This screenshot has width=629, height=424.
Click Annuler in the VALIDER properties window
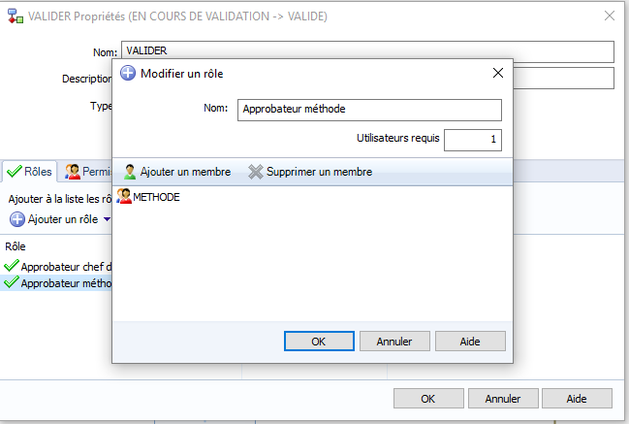coord(503,399)
